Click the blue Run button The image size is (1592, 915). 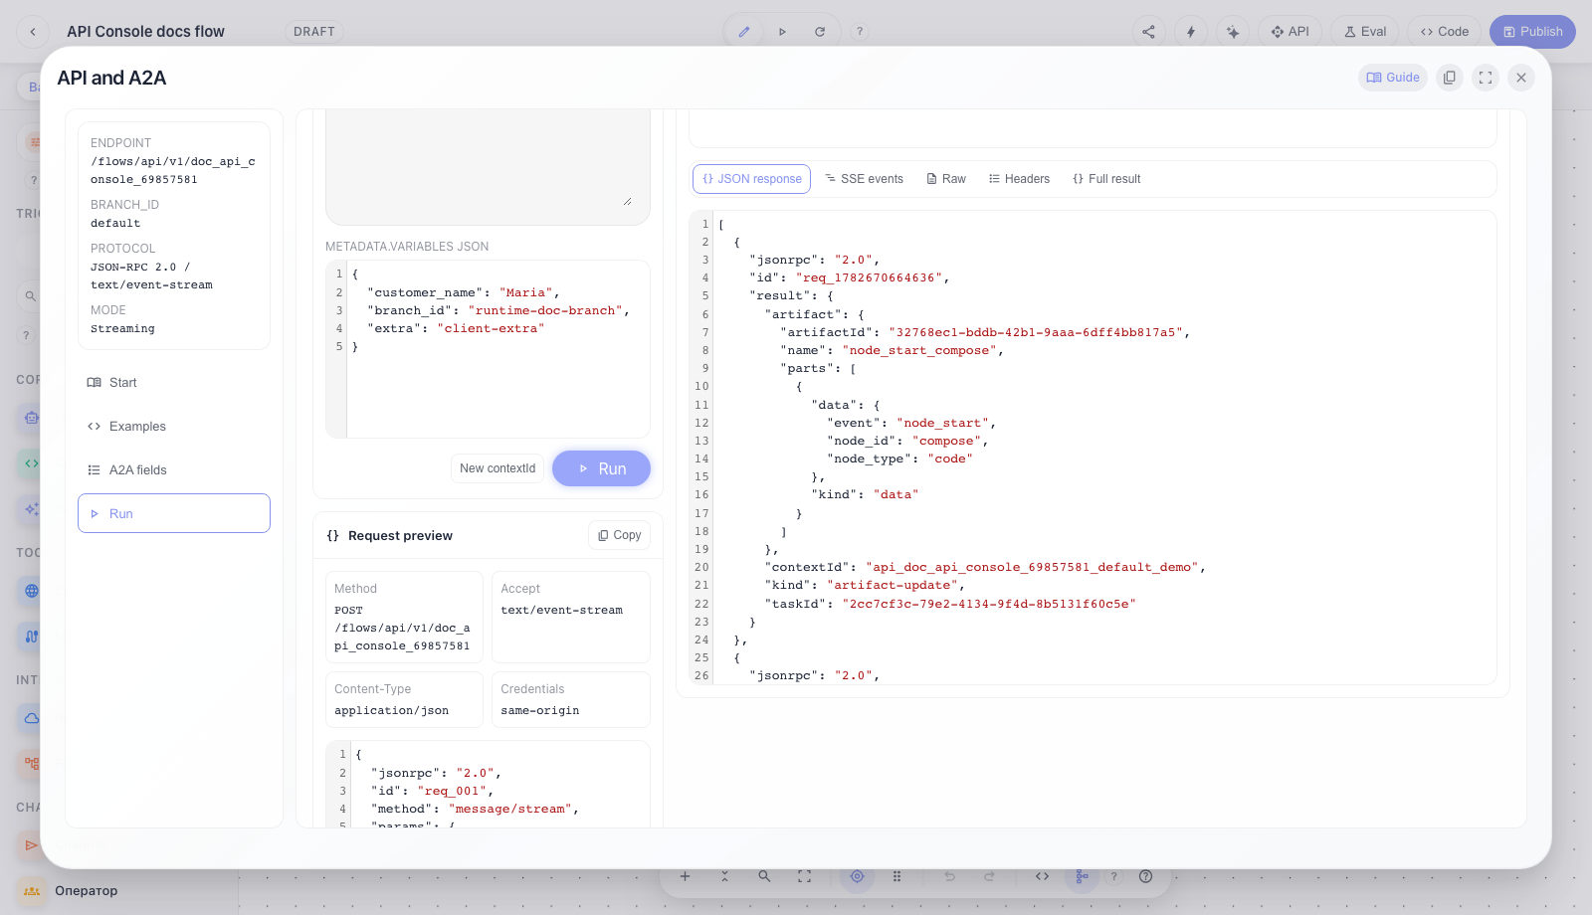pyautogui.click(x=601, y=468)
